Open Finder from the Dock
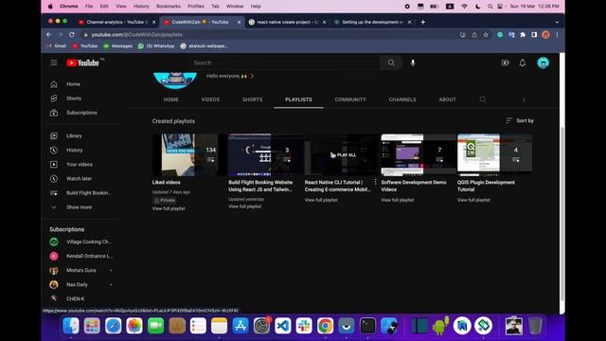606x341 pixels. [71, 326]
